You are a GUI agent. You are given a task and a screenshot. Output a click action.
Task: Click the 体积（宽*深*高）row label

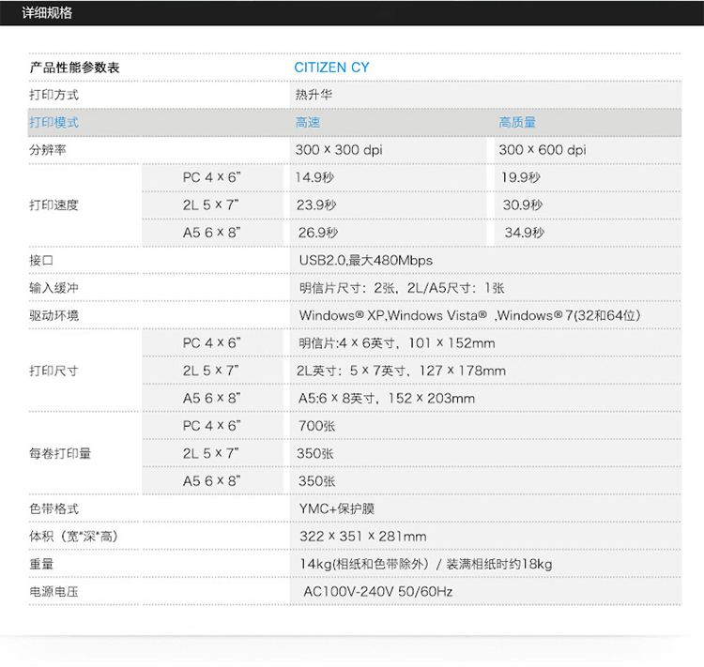tap(73, 537)
